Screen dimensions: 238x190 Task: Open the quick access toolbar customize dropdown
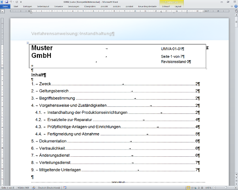(x=20, y=2)
